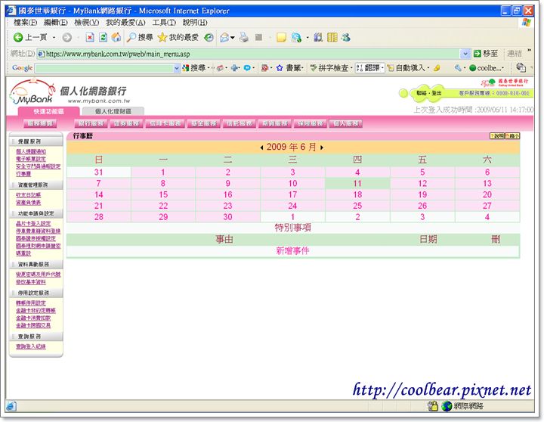Click the 新增事件 add event link
The image size is (544, 422).
click(x=292, y=251)
